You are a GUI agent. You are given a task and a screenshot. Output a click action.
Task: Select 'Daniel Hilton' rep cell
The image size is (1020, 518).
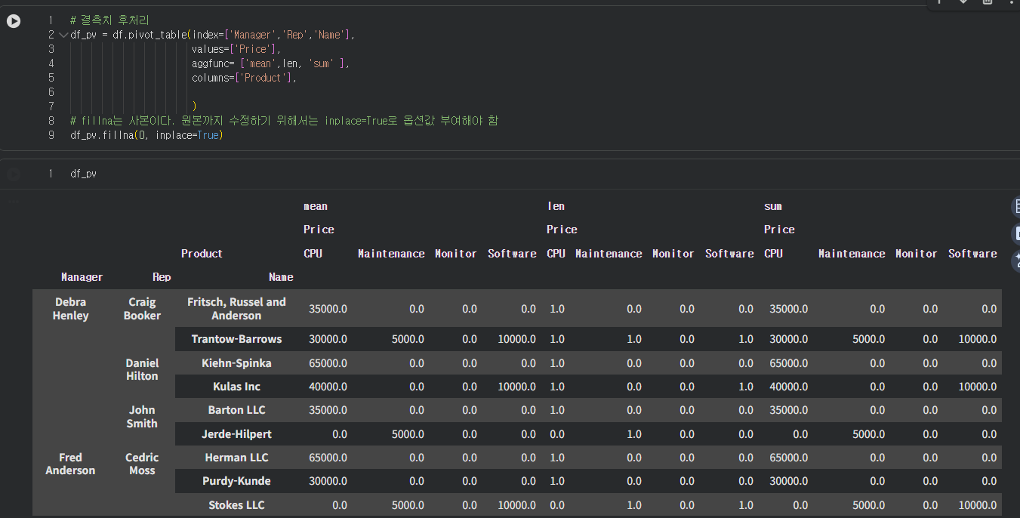[142, 369]
